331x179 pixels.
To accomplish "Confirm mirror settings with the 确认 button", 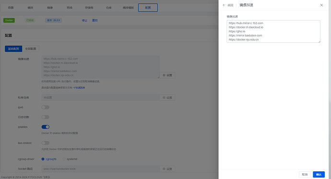I will tap(319, 174).
